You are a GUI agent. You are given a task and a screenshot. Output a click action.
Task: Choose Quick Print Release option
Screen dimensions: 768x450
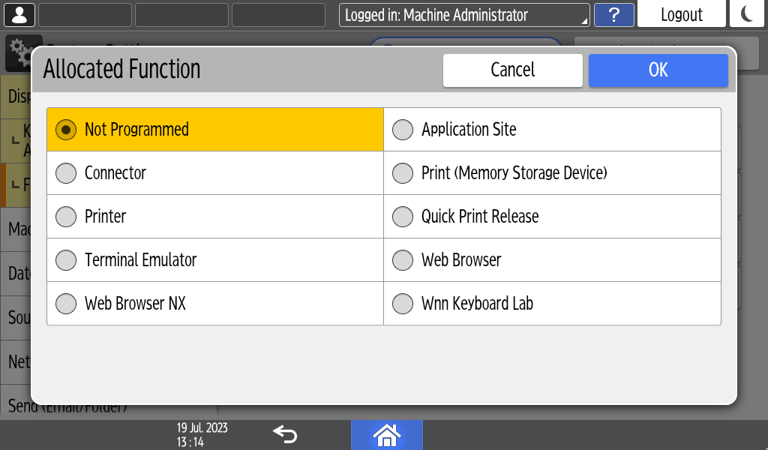coord(403,217)
